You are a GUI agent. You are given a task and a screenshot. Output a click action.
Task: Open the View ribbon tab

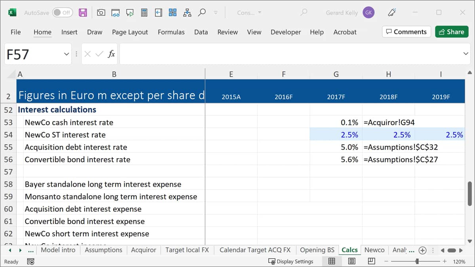[x=254, y=32]
